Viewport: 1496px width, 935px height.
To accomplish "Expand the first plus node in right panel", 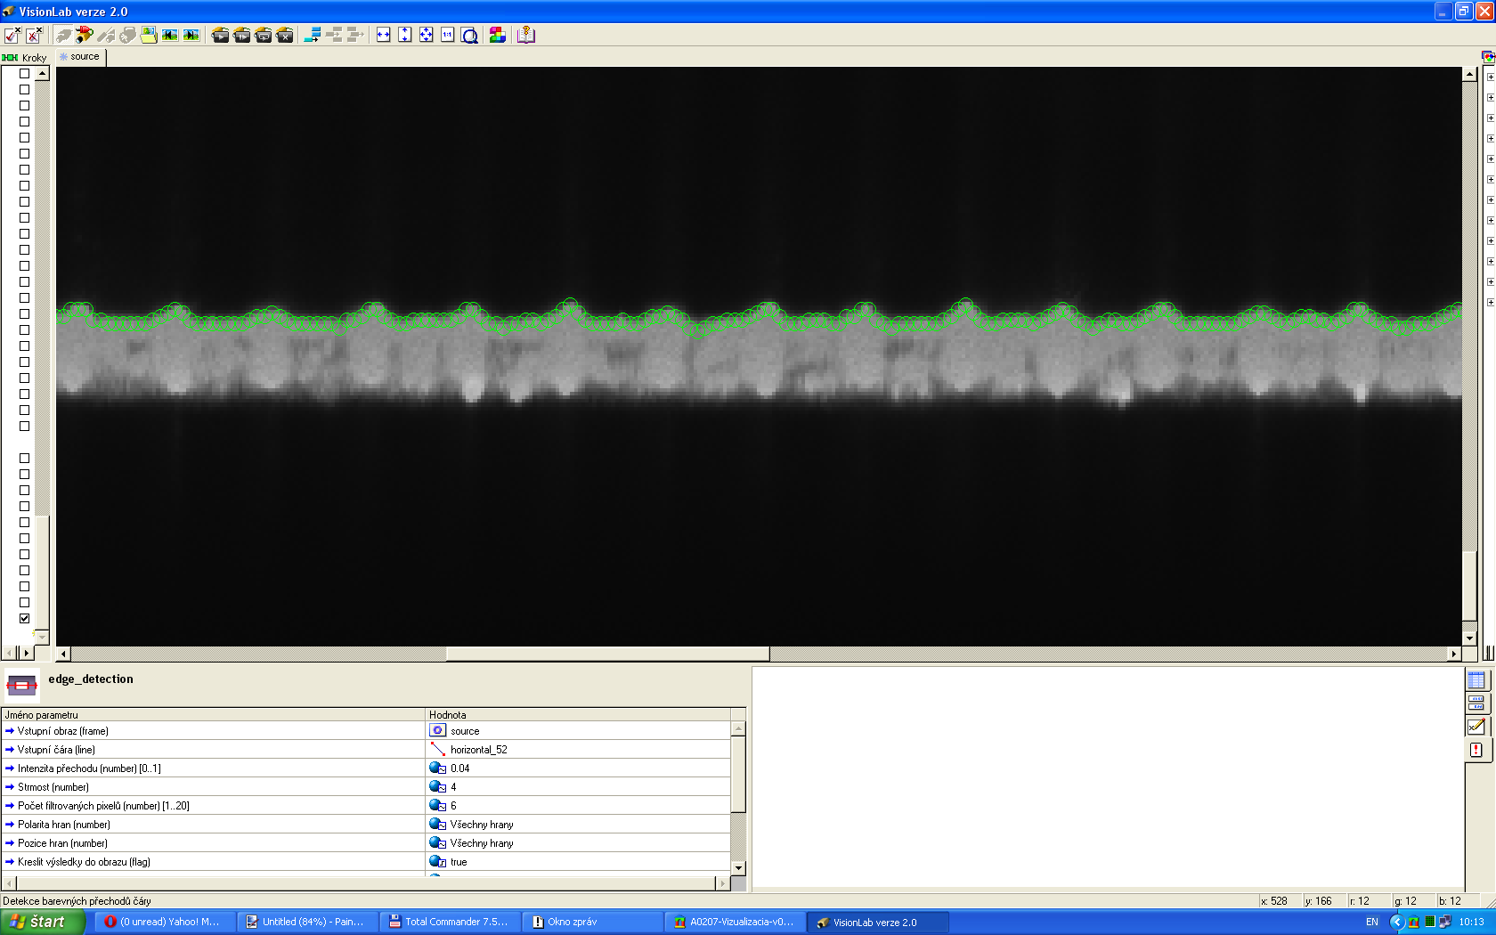I will tap(1490, 77).
